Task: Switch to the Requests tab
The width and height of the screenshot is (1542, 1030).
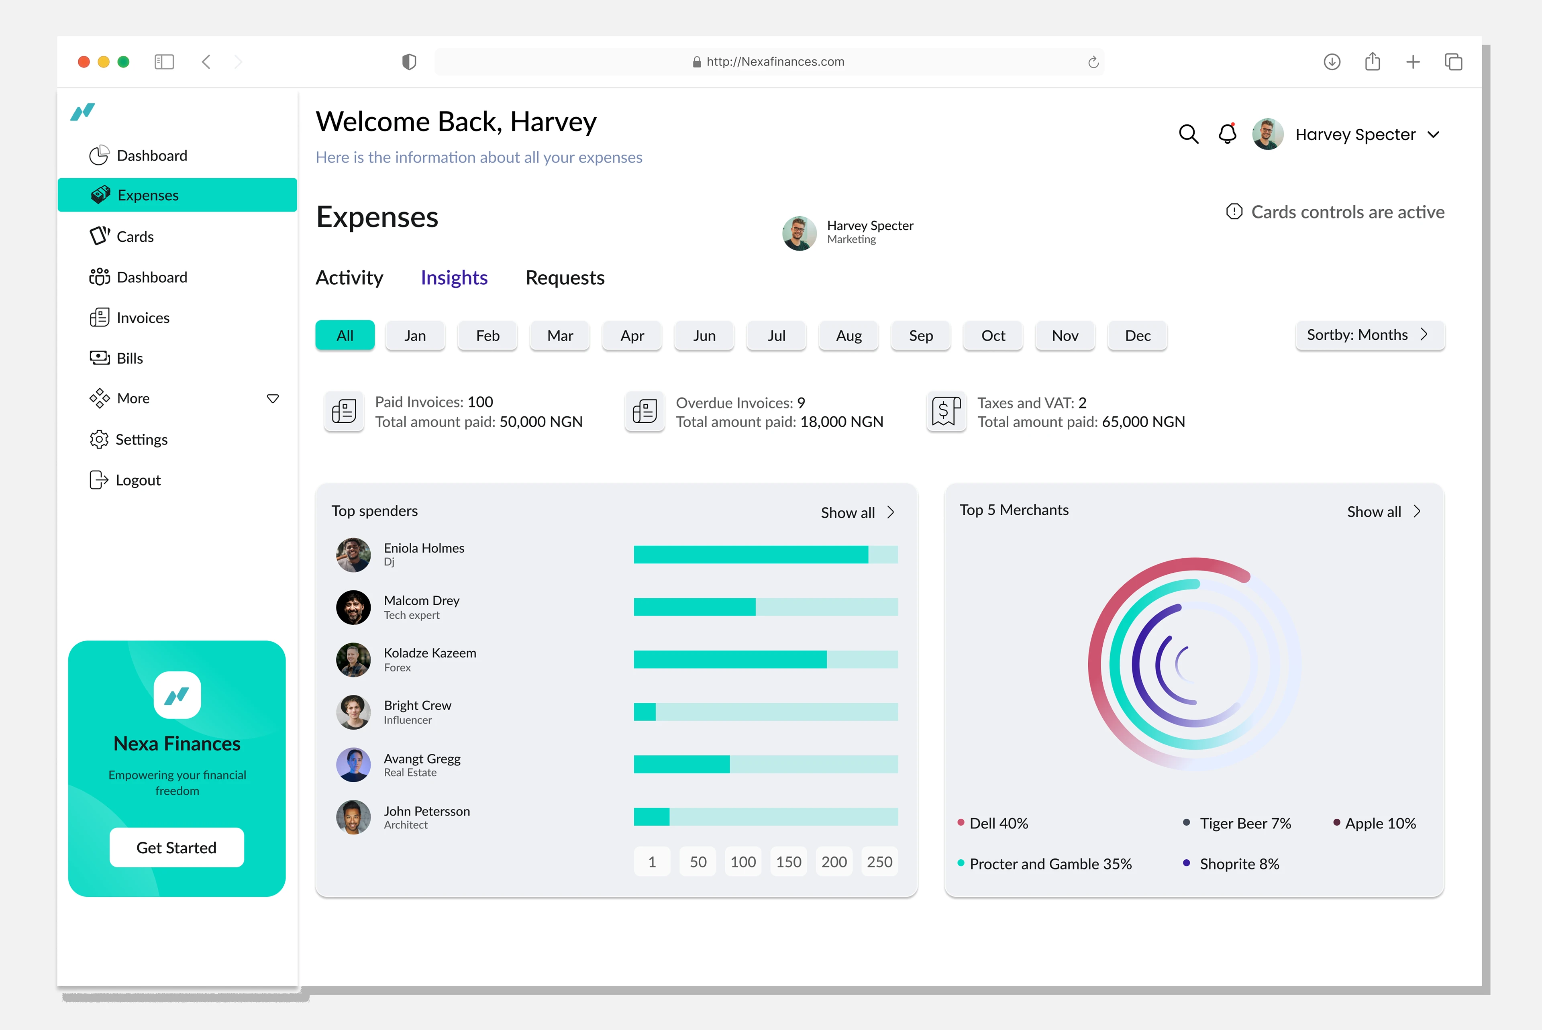Action: tap(565, 278)
